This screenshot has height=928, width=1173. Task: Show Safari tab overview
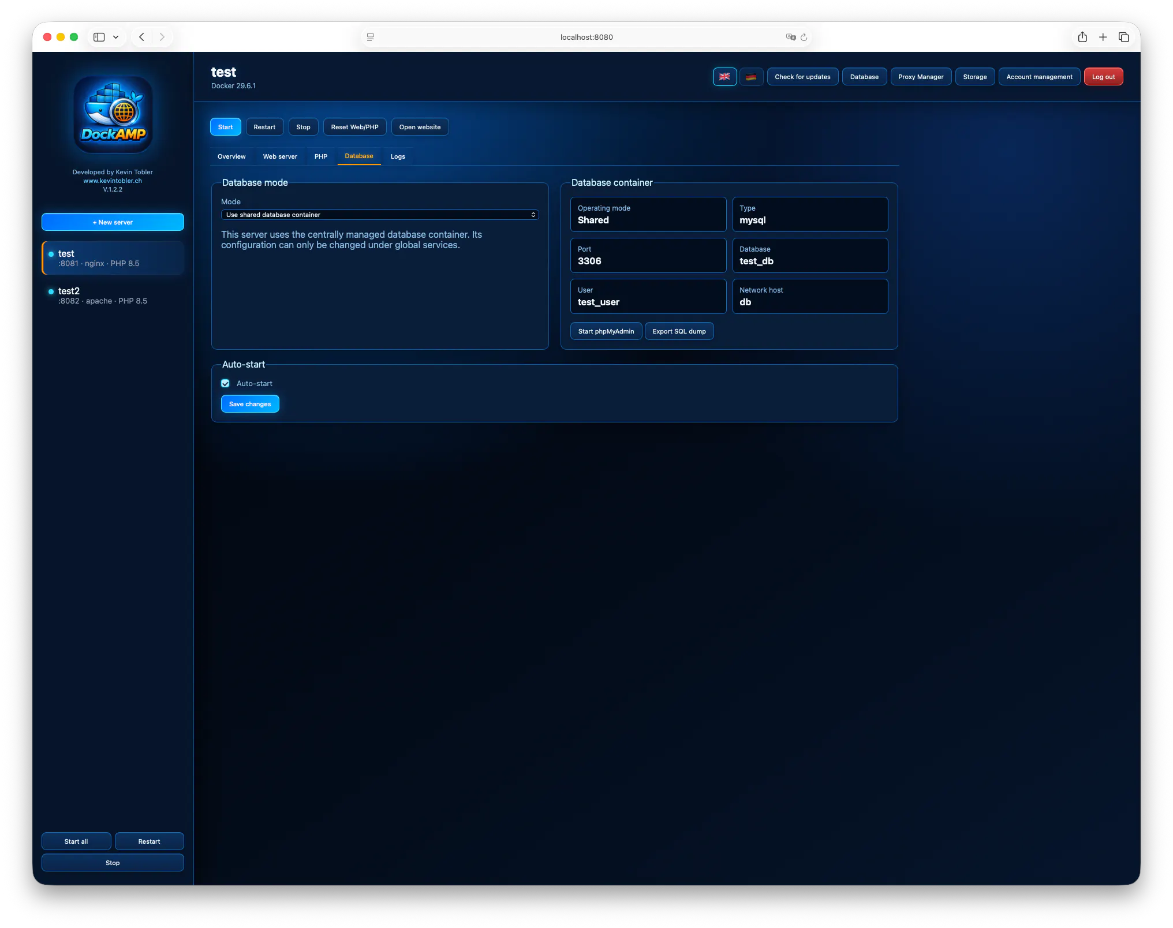point(1123,37)
